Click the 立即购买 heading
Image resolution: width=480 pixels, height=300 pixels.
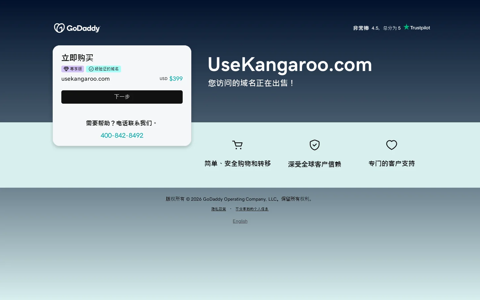[x=77, y=58]
